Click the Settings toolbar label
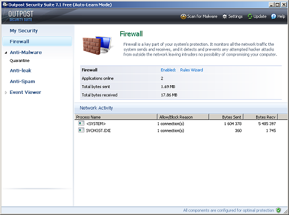 (235, 16)
